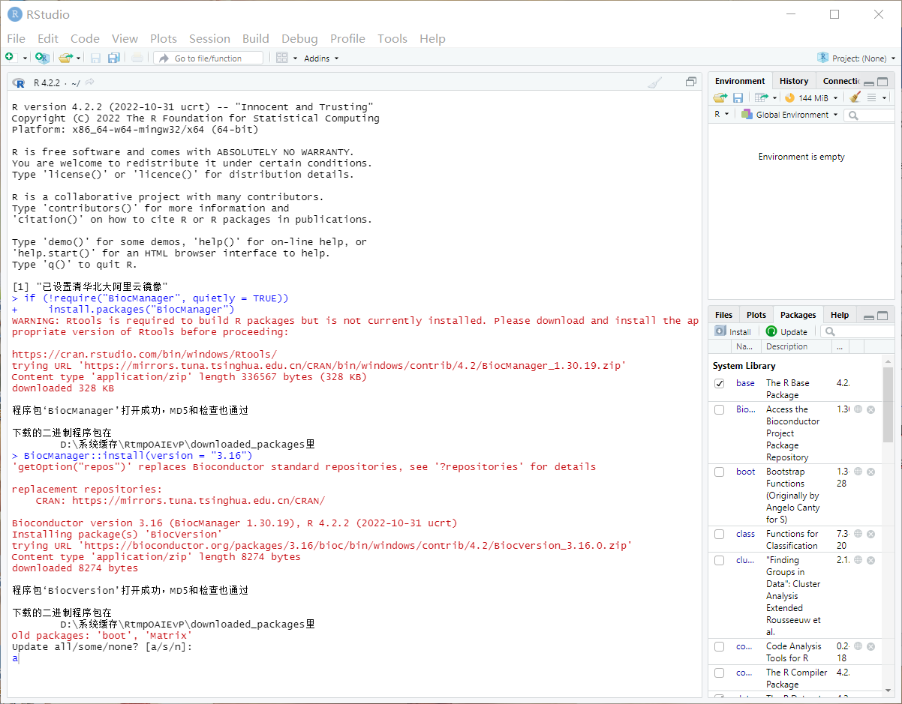Open the List view mode dropdown
This screenshot has width=902, height=704.
[876, 97]
